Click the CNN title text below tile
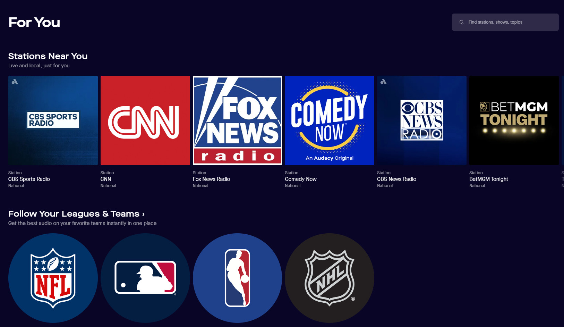 (106, 179)
